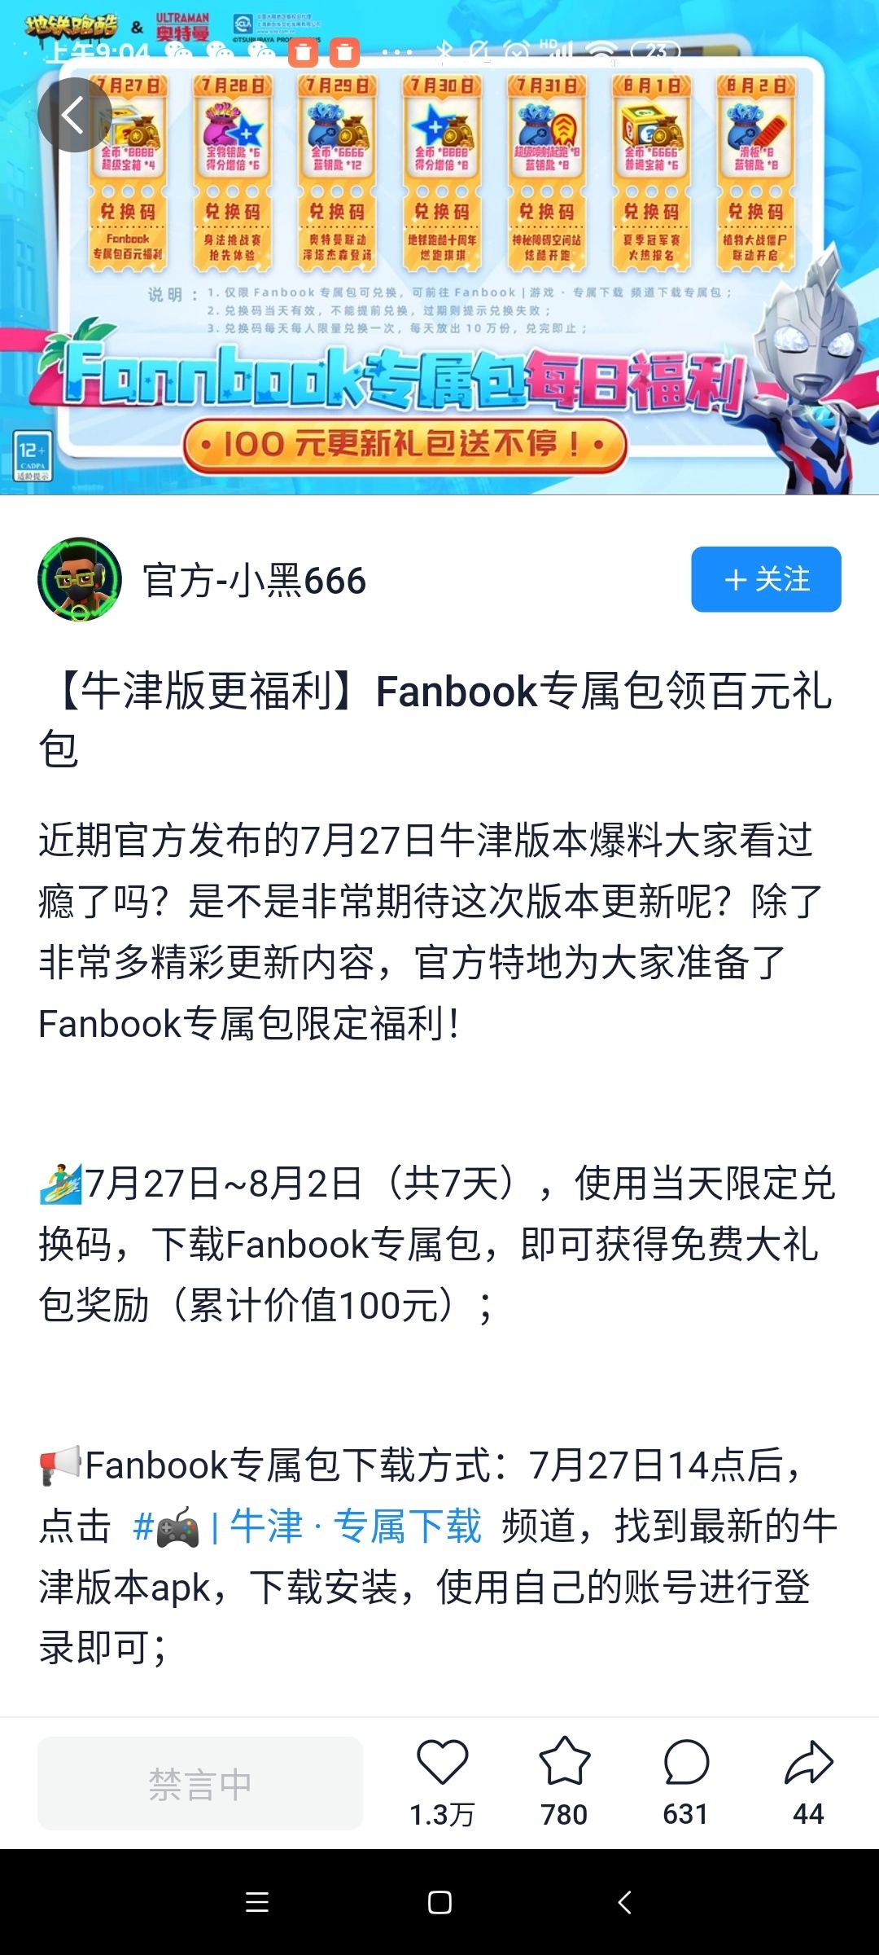Follow the author with 关注 button
Screen dimensions: 879x1955
click(x=766, y=579)
